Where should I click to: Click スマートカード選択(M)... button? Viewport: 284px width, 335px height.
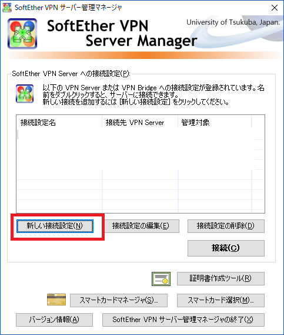pyautogui.click(x=220, y=300)
